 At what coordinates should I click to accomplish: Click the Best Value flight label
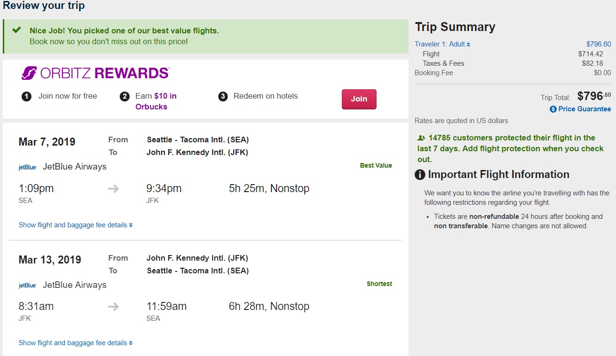(x=376, y=165)
